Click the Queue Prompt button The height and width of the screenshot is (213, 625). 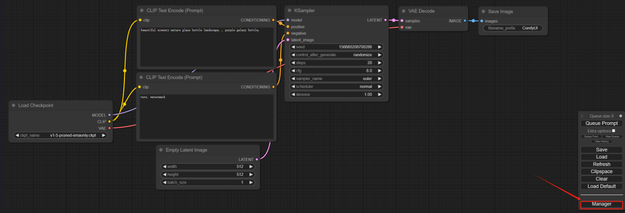tap(601, 123)
